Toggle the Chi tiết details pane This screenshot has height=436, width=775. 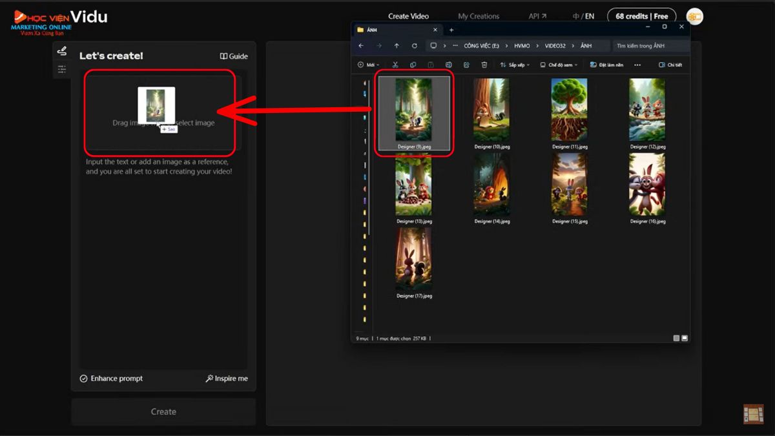click(x=670, y=65)
